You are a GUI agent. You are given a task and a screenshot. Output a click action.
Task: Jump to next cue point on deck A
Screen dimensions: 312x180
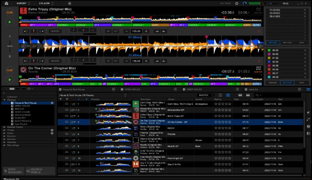click(41, 31)
